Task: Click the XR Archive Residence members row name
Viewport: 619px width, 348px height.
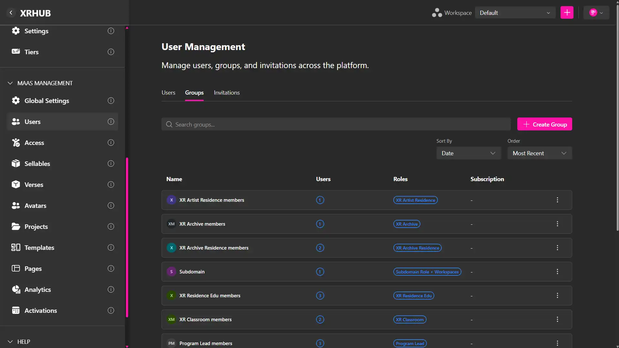Action: 214,248
